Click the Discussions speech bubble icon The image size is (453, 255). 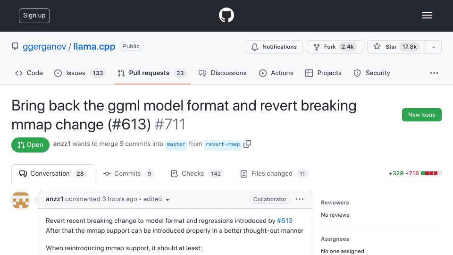(202, 73)
